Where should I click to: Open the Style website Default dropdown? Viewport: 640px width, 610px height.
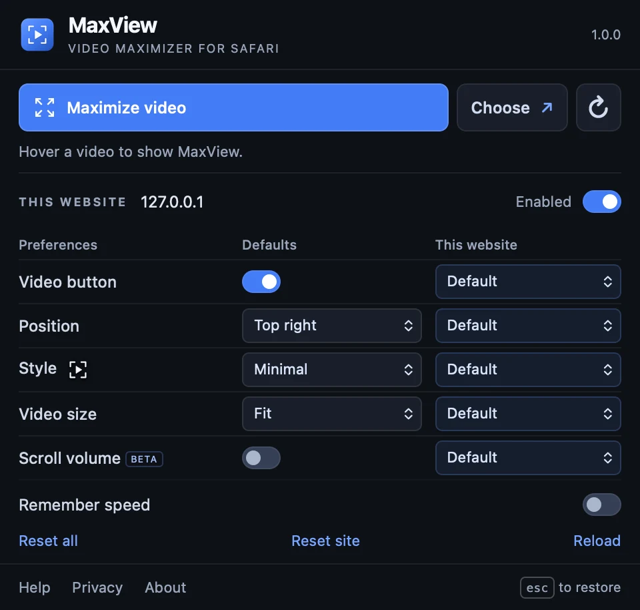point(528,370)
